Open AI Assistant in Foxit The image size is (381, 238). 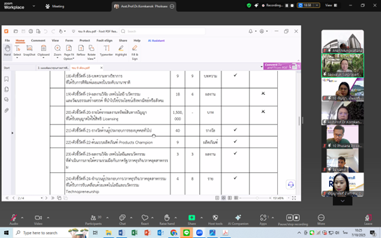[x=156, y=41]
